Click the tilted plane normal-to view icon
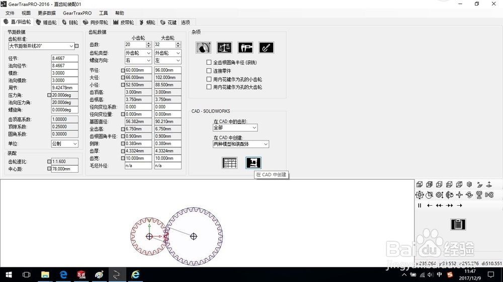Image resolution: width=503 pixels, height=282 pixels. [479, 184]
